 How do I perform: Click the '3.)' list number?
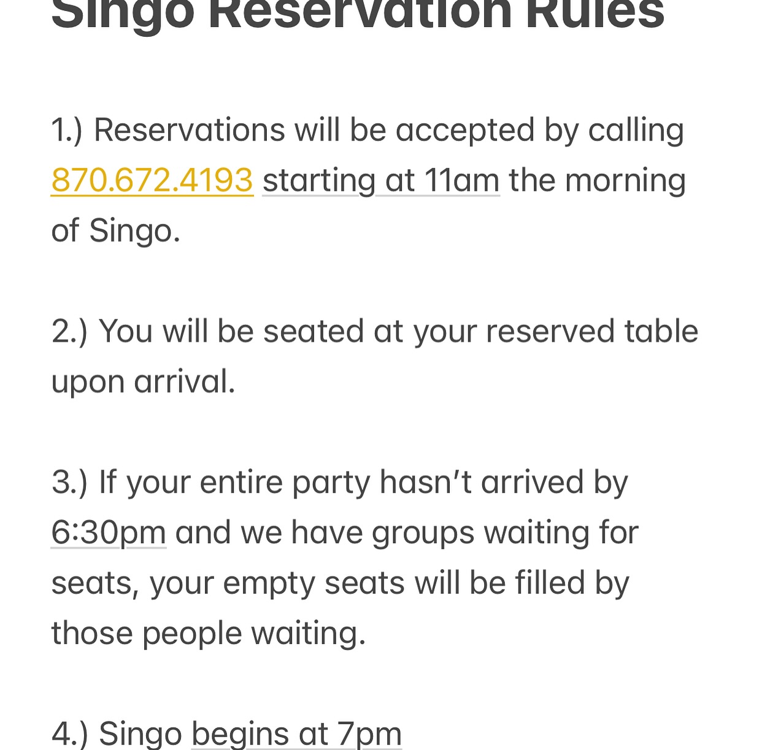(70, 483)
